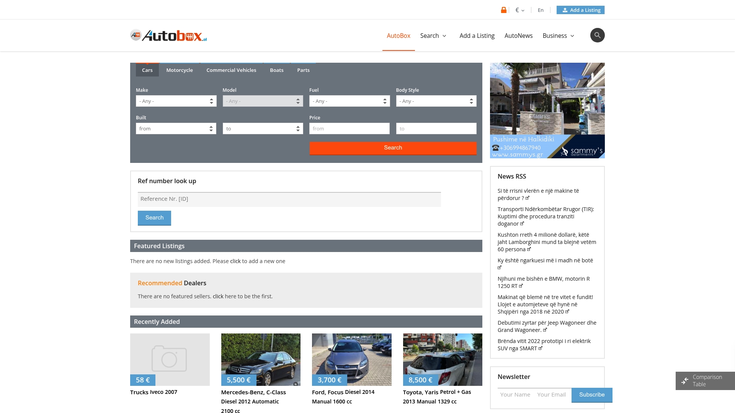Focus the Price from field
Image resolution: width=735 pixels, height=413 pixels.
[x=350, y=128]
